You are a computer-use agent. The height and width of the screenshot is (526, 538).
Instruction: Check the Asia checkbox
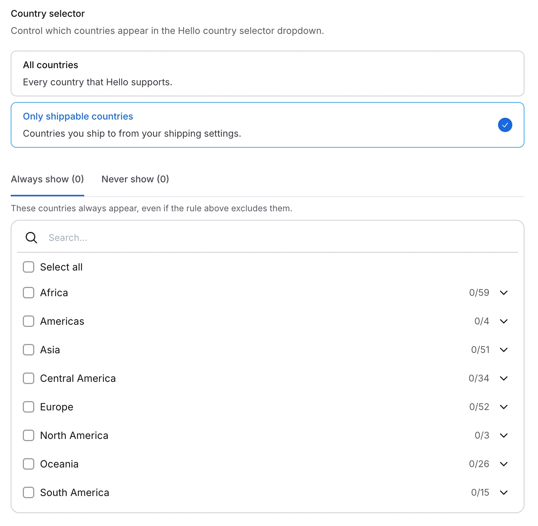29,350
